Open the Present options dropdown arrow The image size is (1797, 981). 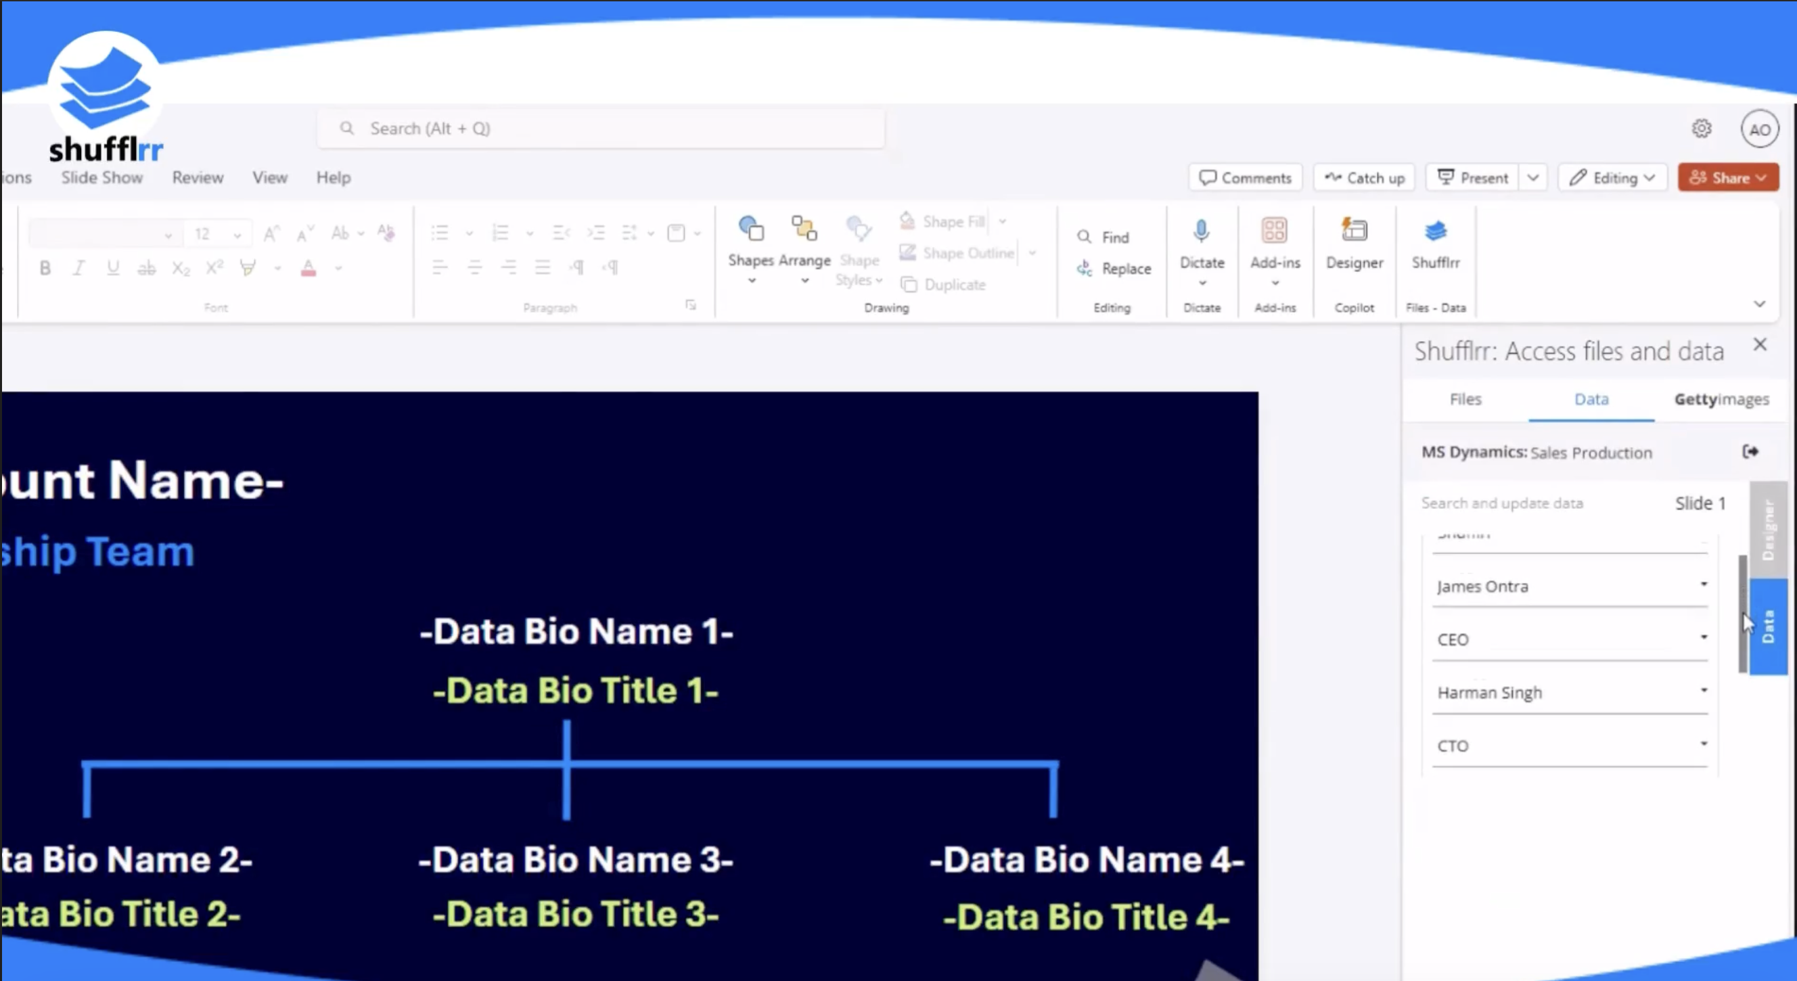1533,178
